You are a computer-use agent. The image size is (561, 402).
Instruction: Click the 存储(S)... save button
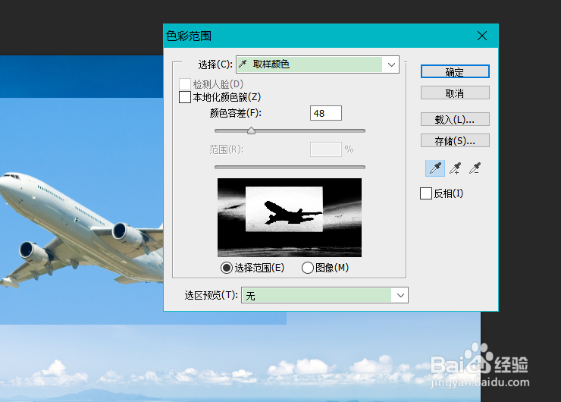pyautogui.click(x=455, y=140)
